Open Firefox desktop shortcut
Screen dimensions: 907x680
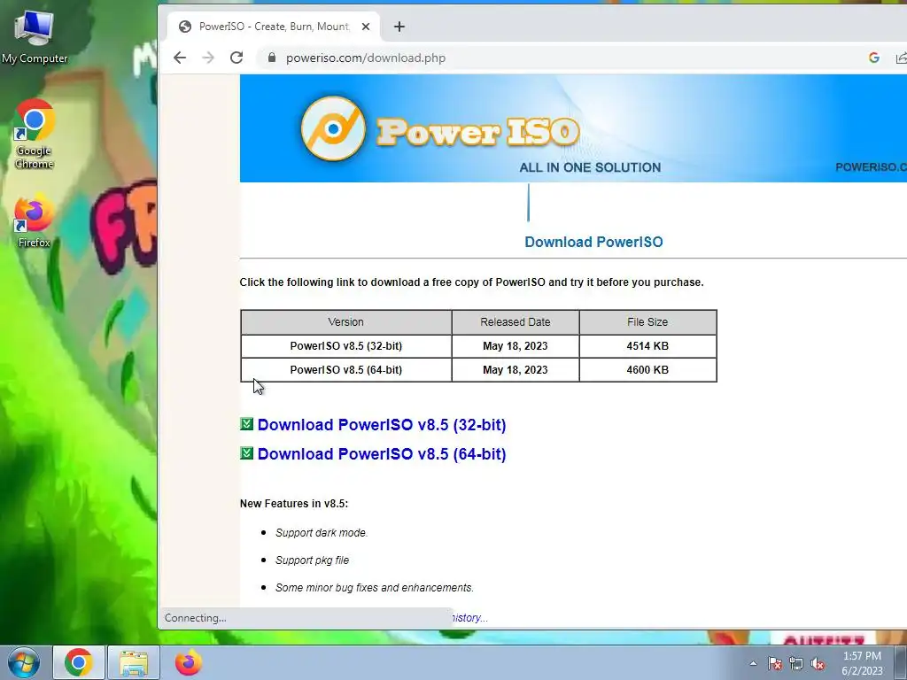coord(34,220)
